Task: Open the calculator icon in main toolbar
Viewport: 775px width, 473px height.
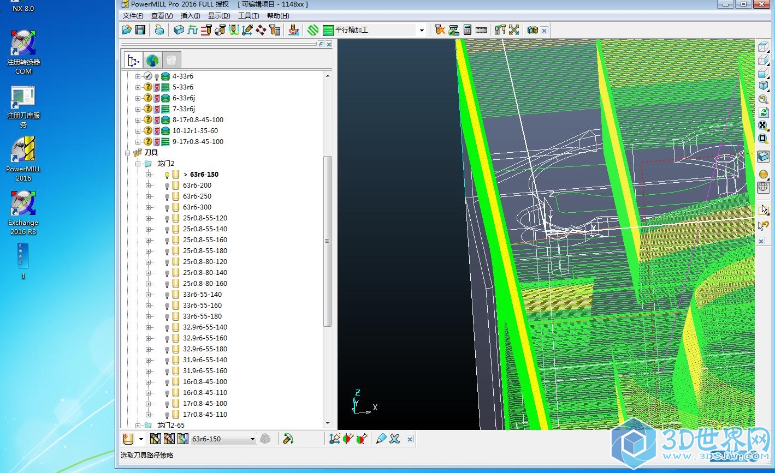Action: (x=468, y=30)
